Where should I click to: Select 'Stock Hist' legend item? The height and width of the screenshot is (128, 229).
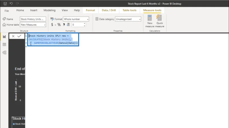tap(19, 124)
